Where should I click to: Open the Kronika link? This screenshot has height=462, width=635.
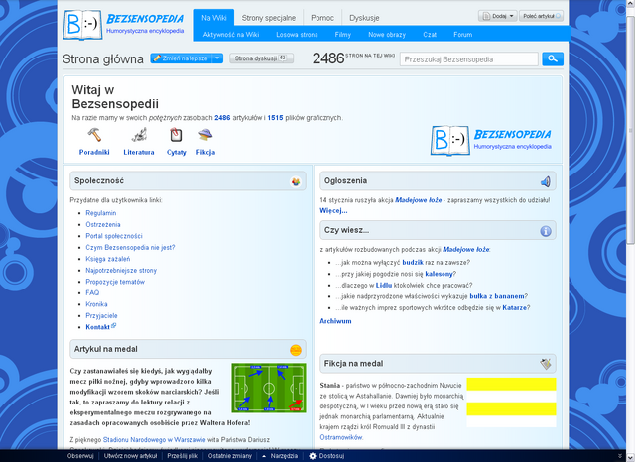96,304
